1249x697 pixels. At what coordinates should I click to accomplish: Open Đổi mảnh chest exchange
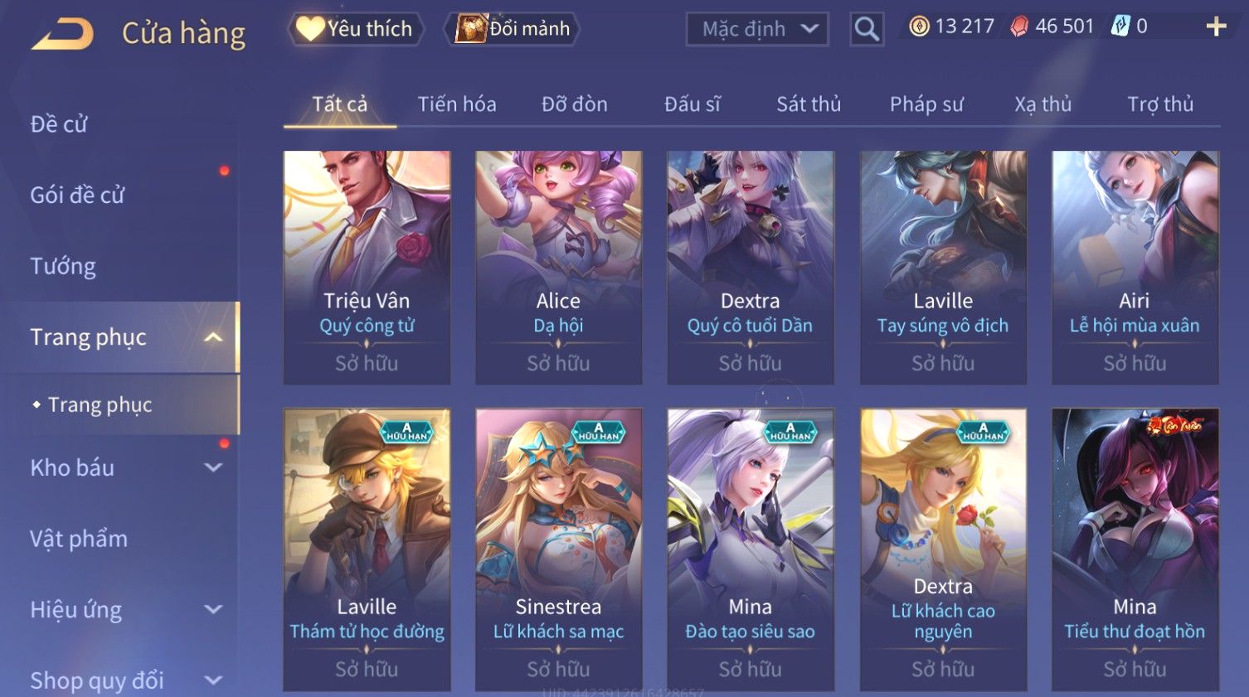pyautogui.click(x=513, y=29)
